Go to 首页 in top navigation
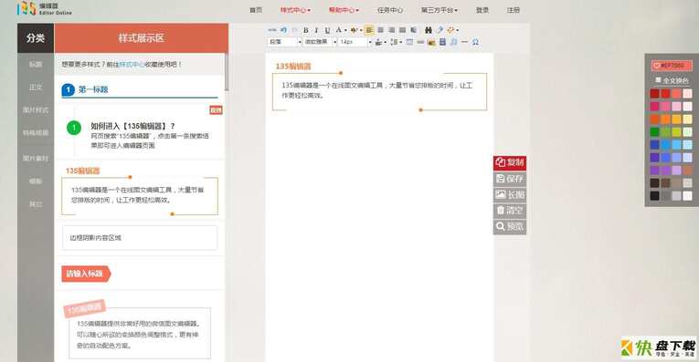 [x=256, y=10]
